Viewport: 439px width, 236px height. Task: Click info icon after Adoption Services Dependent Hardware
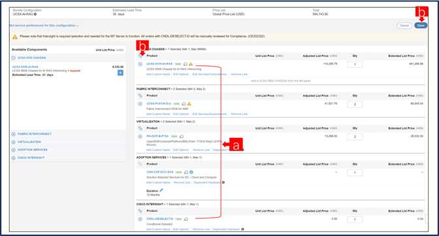(223, 182)
